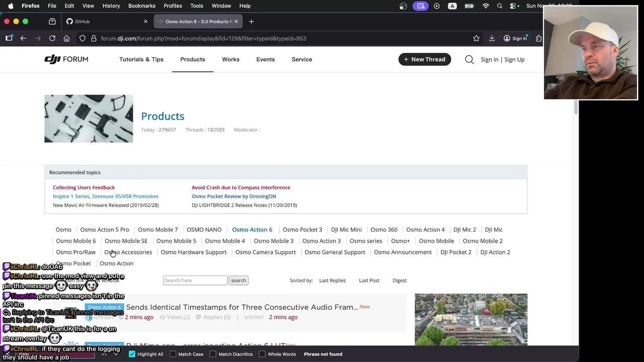Open the Apple menu
This screenshot has height=362, width=644.
(x=10, y=6)
